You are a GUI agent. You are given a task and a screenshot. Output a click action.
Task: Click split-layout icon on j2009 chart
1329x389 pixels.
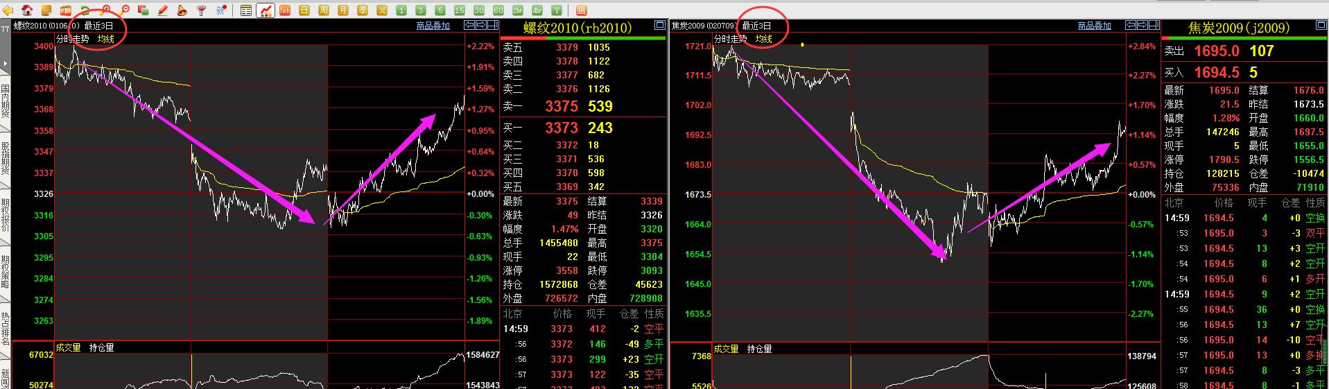click(x=1154, y=26)
